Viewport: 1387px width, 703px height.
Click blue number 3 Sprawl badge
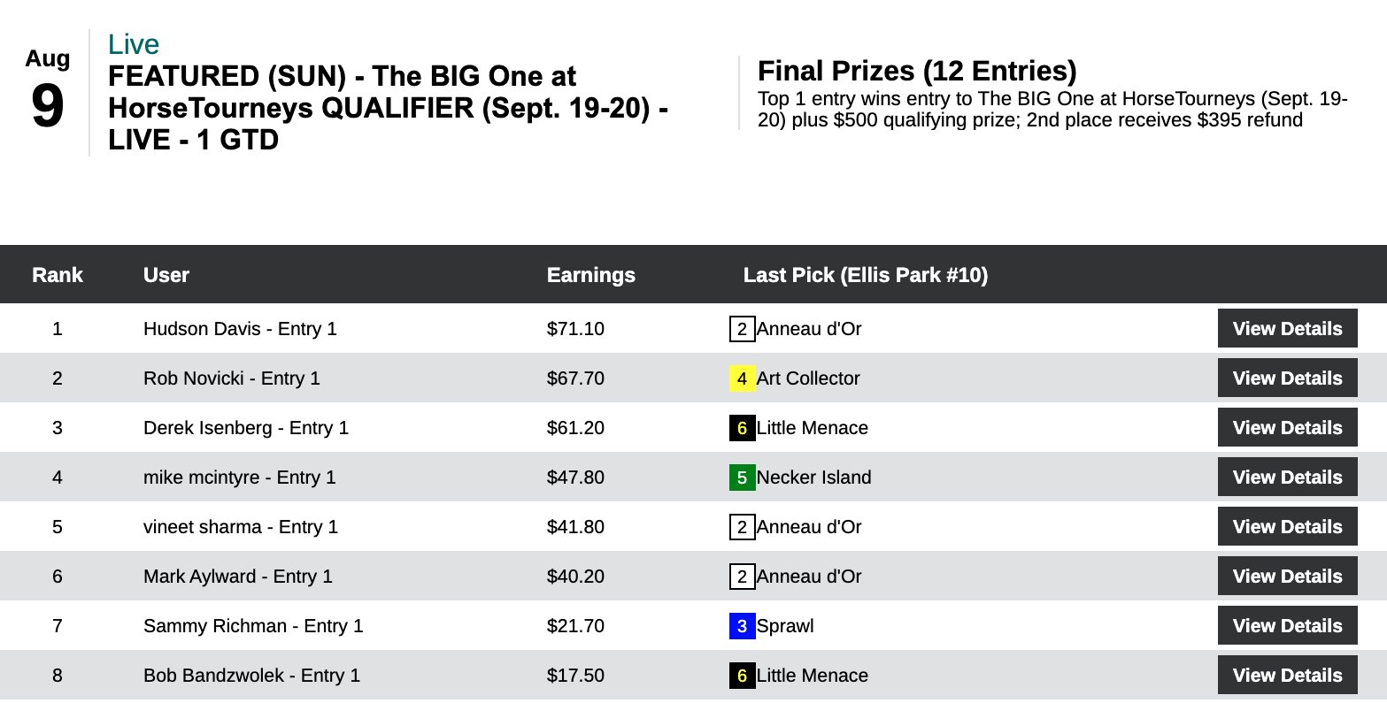point(742,626)
